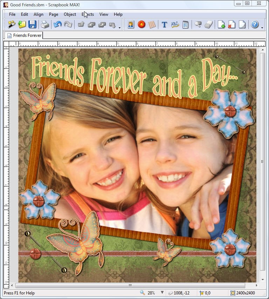Insert a journal notepad box
The width and height of the screenshot is (269, 299).
click(185, 25)
